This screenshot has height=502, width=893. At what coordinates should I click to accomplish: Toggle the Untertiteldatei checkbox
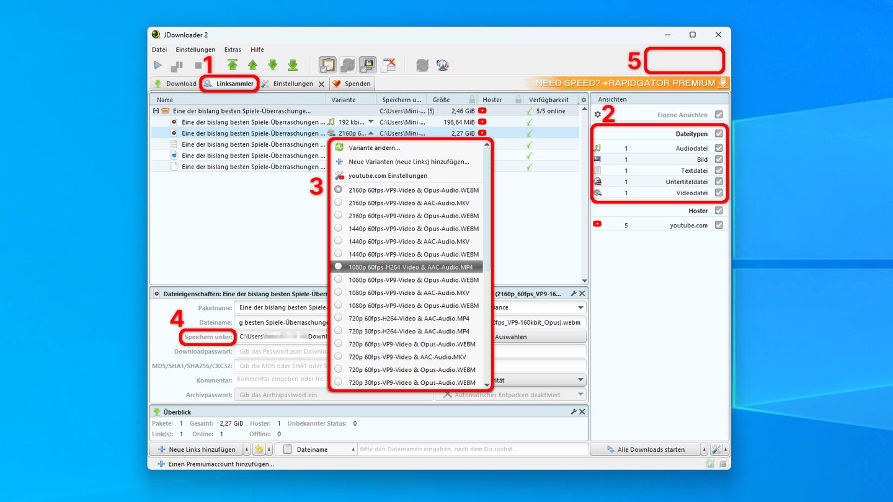(x=719, y=182)
